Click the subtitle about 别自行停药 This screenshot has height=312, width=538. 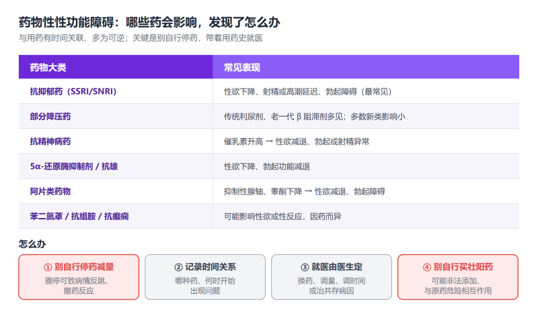tap(141, 38)
